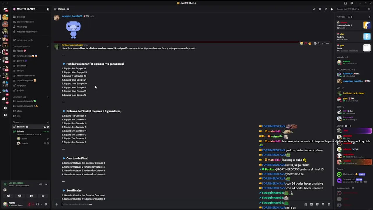Viewport: 373px width, 210px height.
Task: Expand the Actividad section arrow
Action: pos(370,17)
